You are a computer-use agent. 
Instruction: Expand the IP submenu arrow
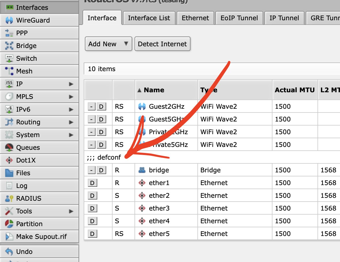pyautogui.click(x=71, y=84)
